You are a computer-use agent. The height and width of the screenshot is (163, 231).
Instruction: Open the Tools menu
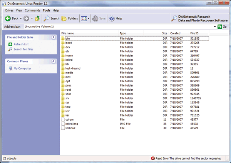coord(47,10)
